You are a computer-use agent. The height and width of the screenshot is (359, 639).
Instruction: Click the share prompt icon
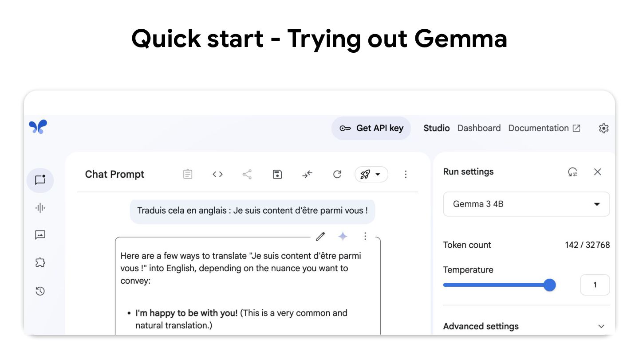click(x=247, y=175)
